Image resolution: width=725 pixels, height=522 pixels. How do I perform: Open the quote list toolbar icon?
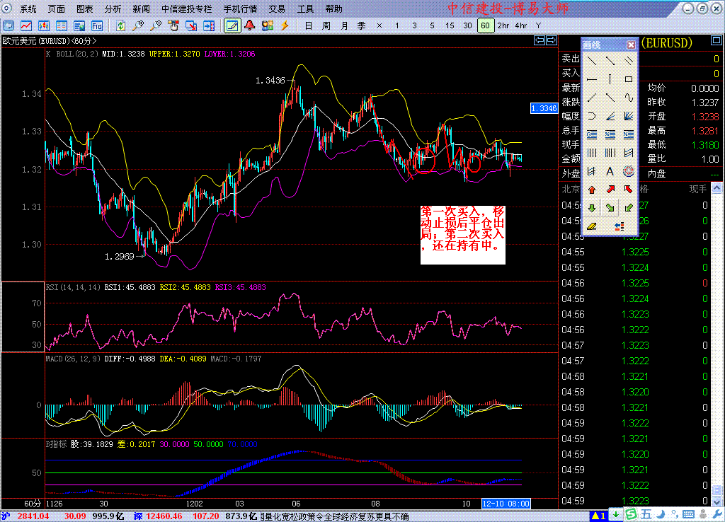62,26
